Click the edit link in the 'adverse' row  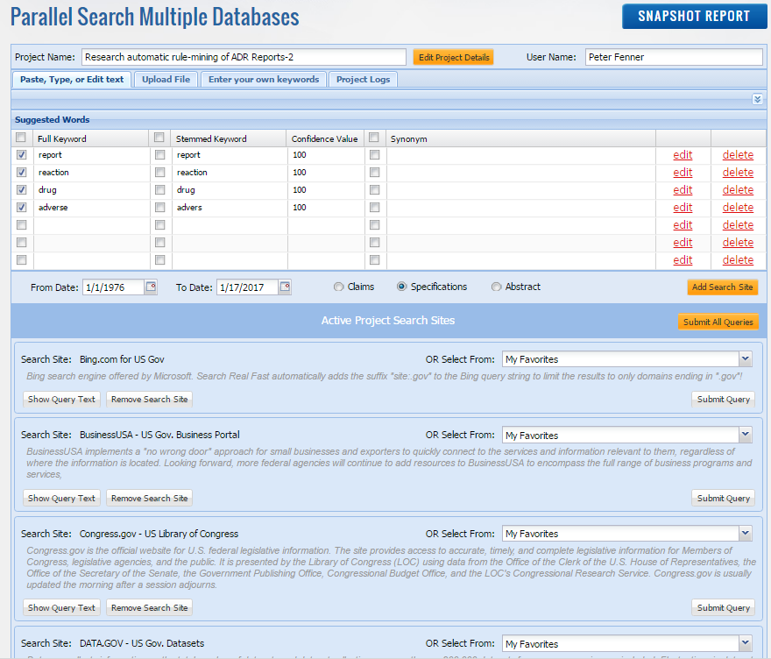tap(683, 208)
